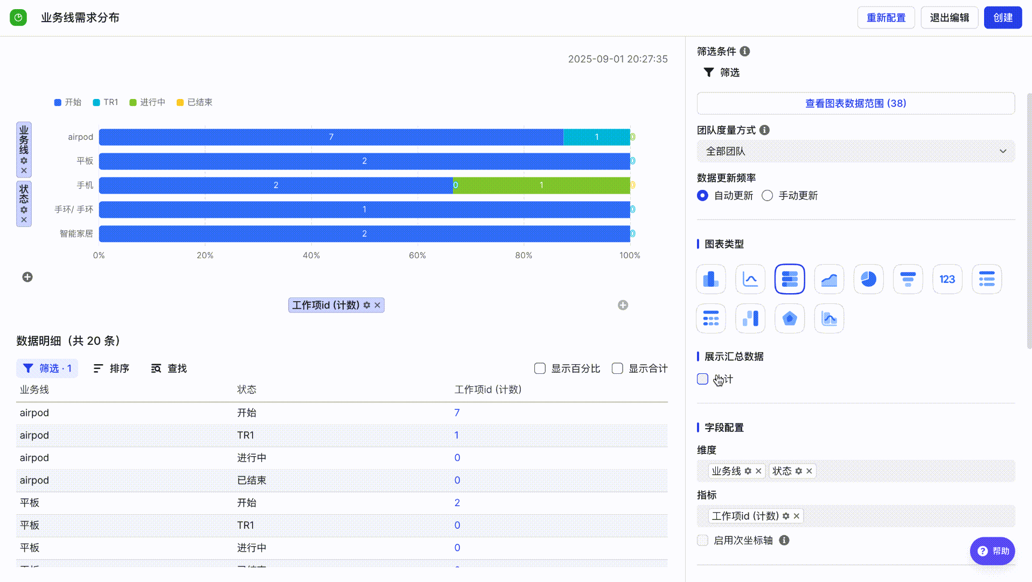Image resolution: width=1032 pixels, height=582 pixels.
Task: Select the list chart type
Action: pyautogui.click(x=986, y=279)
